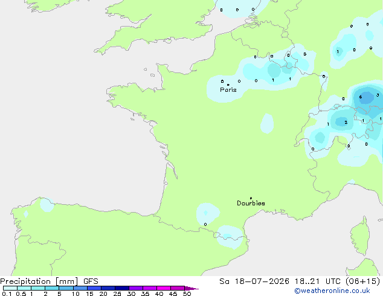Click the Paris city label
Screen dimensions: 383x296
228,90
